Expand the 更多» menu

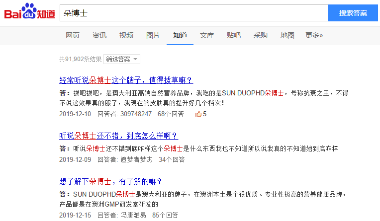tap(314, 35)
